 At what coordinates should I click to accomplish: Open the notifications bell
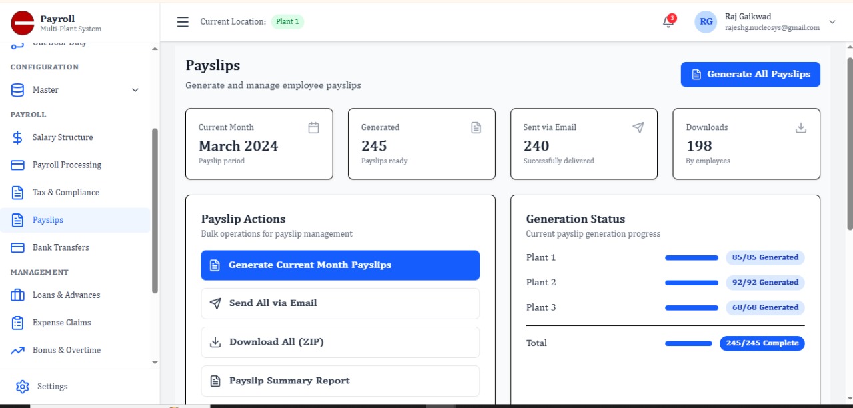[x=668, y=22]
